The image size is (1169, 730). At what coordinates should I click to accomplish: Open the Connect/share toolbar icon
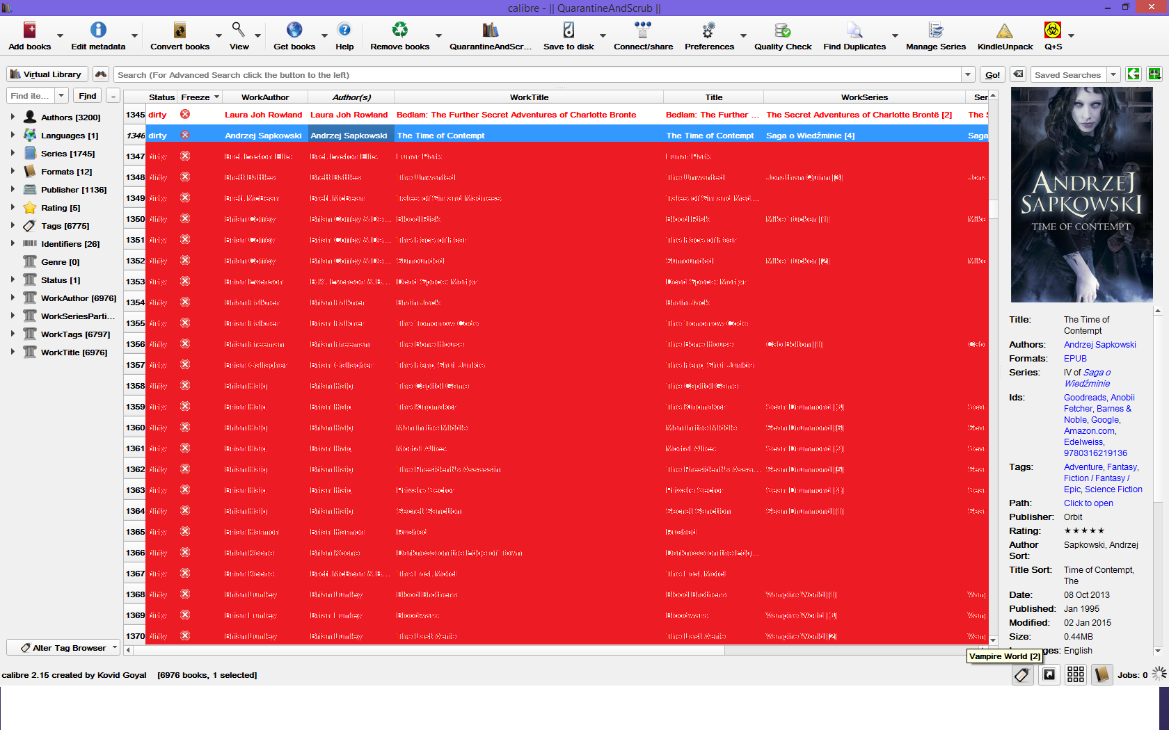click(x=643, y=31)
